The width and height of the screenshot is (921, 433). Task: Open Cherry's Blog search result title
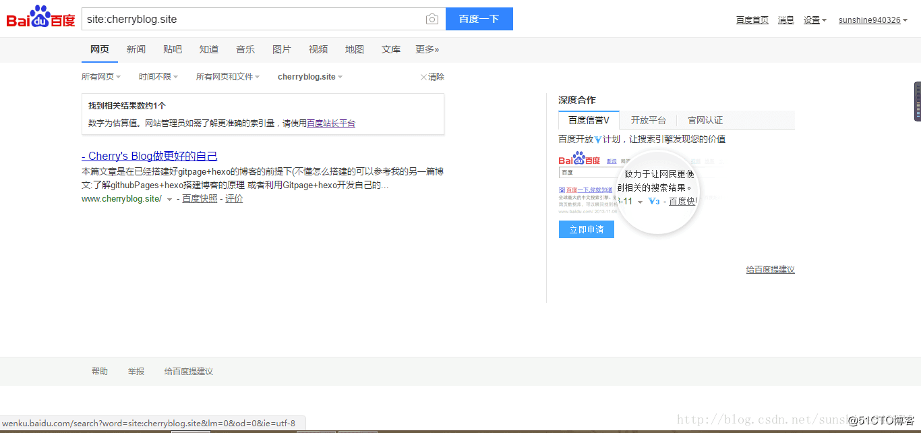(150, 156)
